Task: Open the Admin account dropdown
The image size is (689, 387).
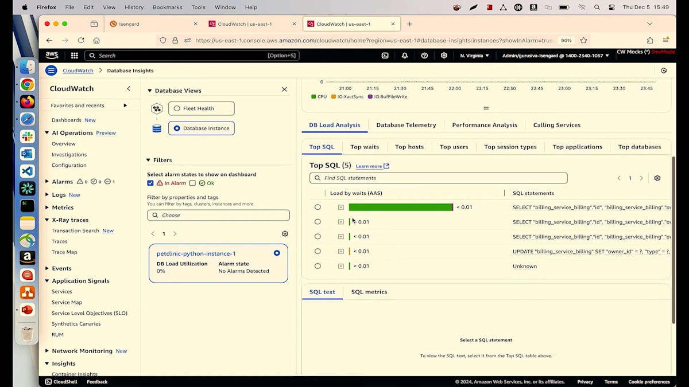Action: [x=556, y=56]
